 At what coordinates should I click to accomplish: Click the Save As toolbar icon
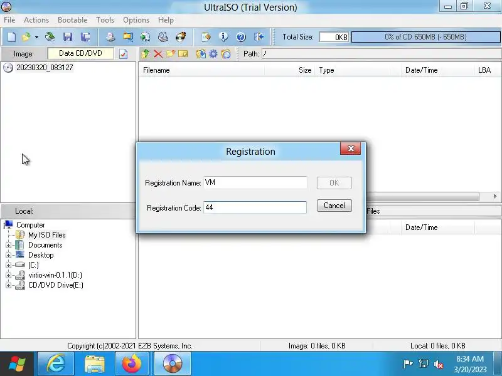point(85,37)
